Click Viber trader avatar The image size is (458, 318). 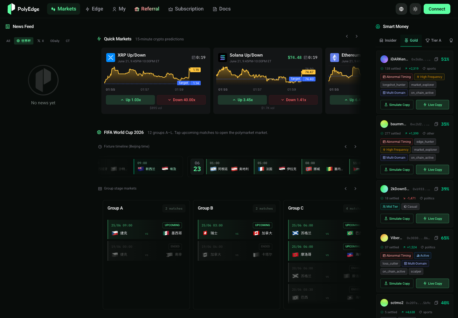tap(384, 238)
